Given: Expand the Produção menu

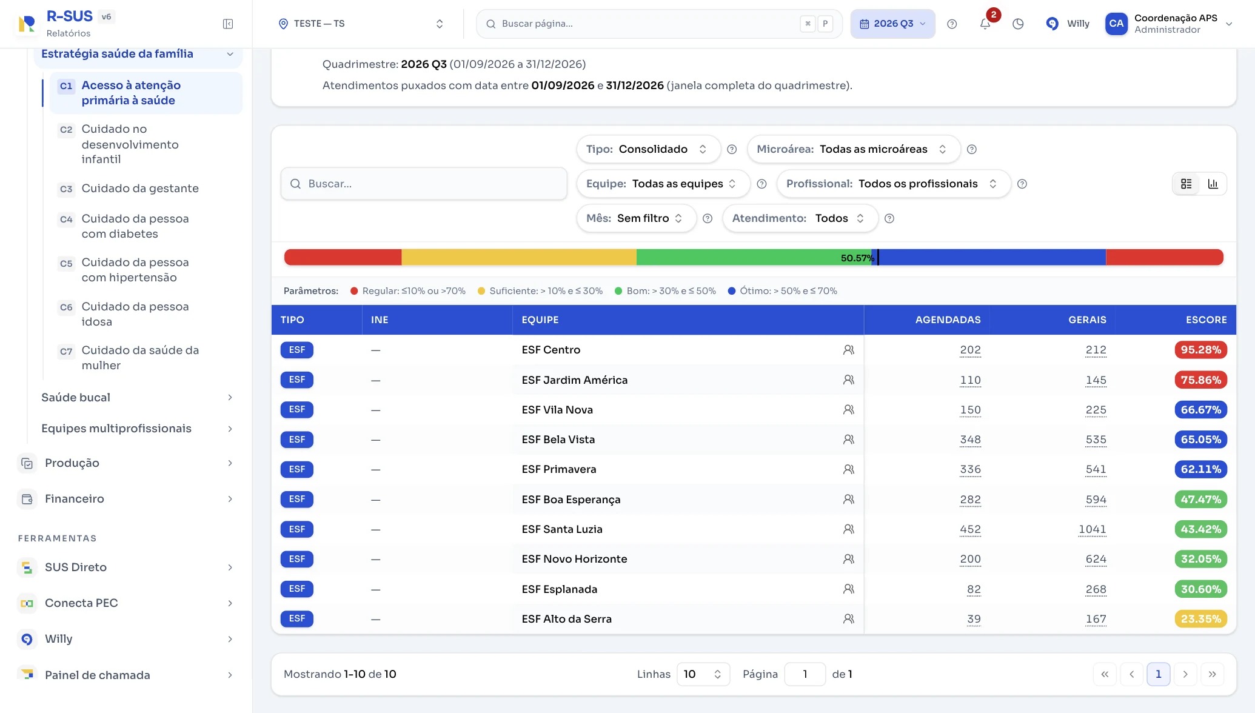Looking at the screenshot, I should tap(126, 463).
